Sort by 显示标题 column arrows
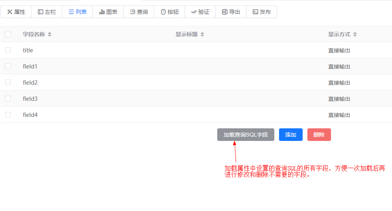Screen dimensions: 392x211 point(202,34)
